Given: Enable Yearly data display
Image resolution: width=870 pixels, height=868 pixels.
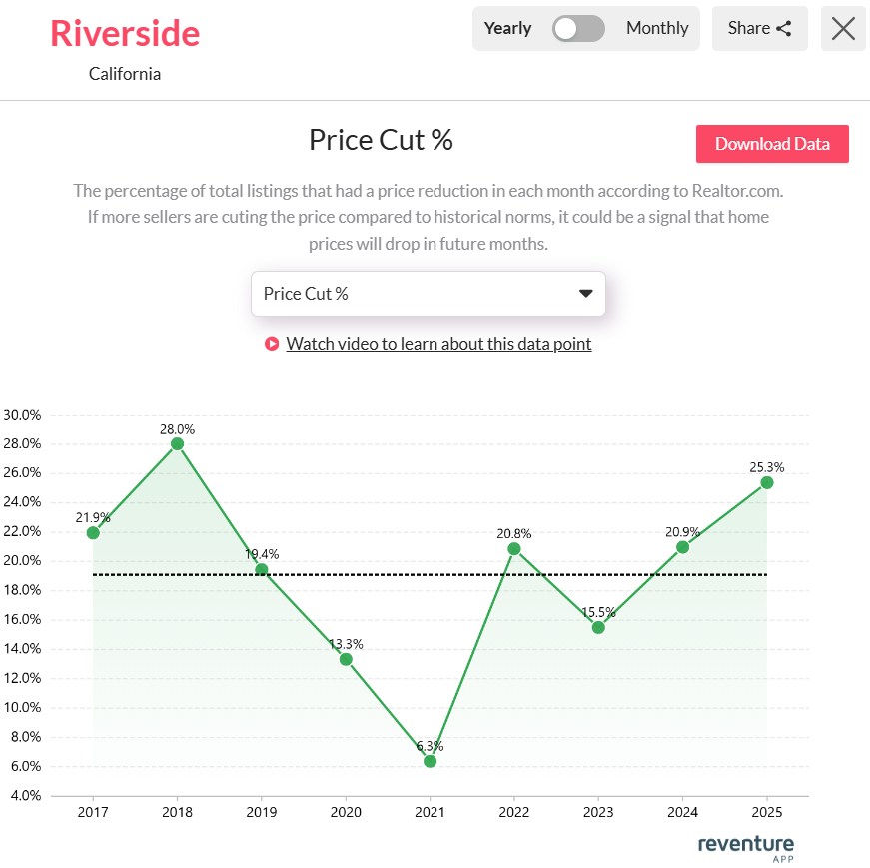Looking at the screenshot, I should tap(507, 28).
